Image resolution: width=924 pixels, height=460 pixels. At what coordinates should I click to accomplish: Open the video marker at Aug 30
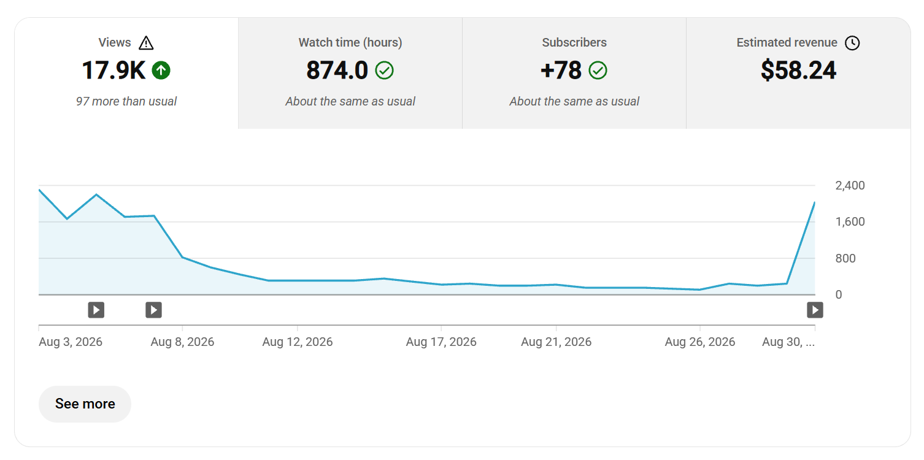(x=815, y=310)
